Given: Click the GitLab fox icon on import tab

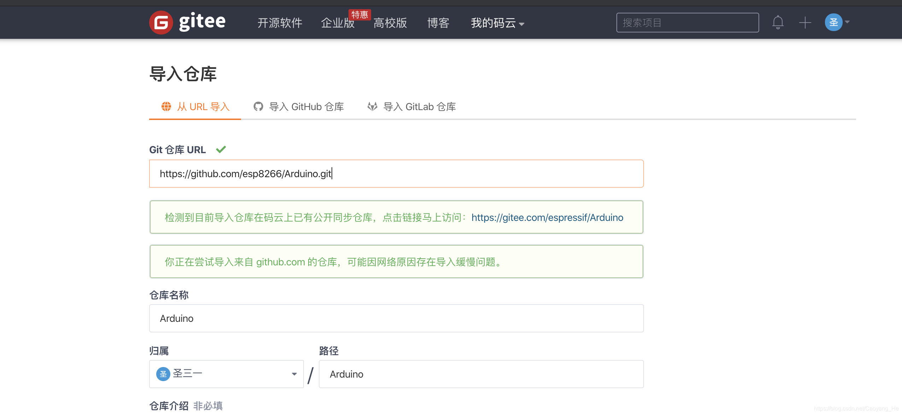Looking at the screenshot, I should [x=371, y=106].
